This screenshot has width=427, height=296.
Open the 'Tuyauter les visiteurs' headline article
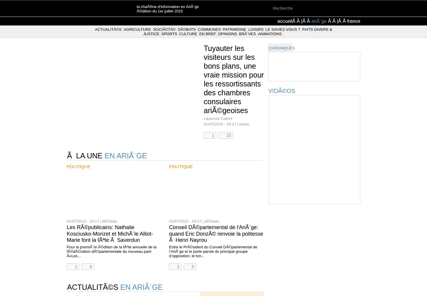(234, 79)
